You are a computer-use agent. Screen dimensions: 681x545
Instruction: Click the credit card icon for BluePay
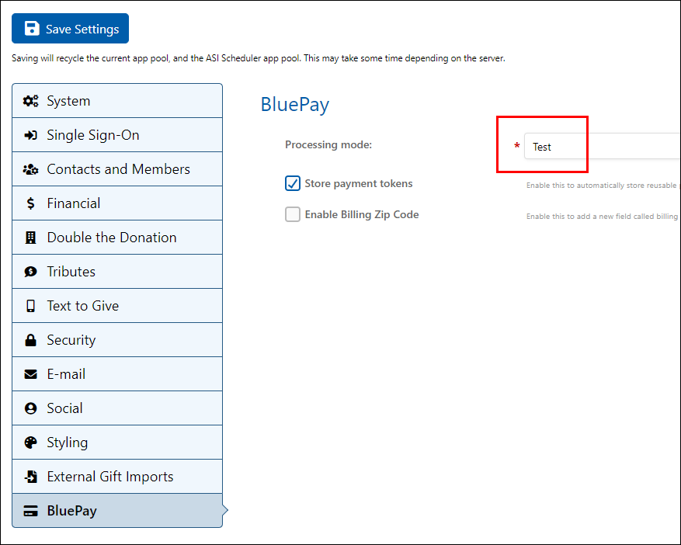[x=31, y=511]
